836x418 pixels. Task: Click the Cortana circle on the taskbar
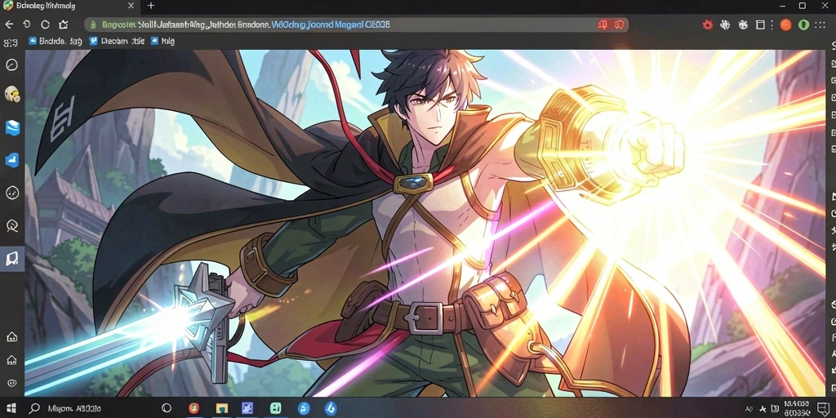[x=165, y=408]
